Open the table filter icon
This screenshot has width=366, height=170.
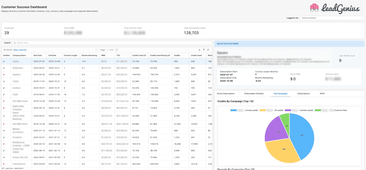pyautogui.click(x=204, y=50)
